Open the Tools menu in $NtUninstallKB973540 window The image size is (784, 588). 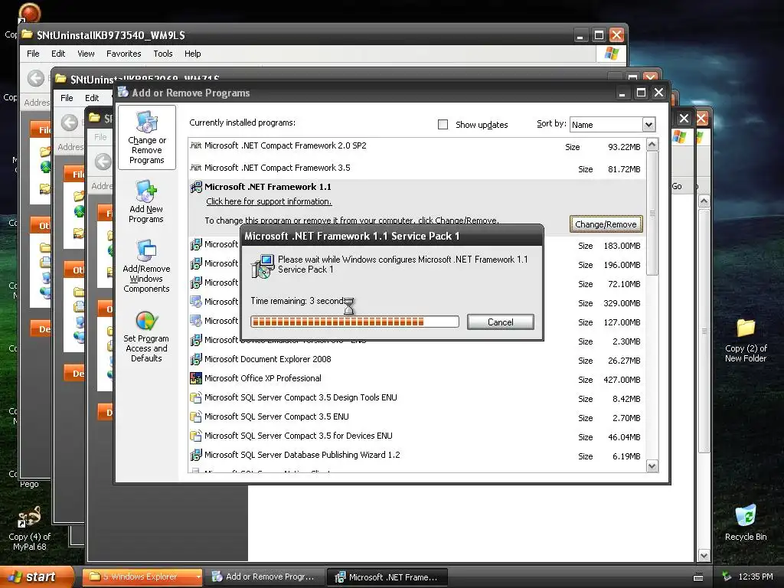(x=162, y=54)
